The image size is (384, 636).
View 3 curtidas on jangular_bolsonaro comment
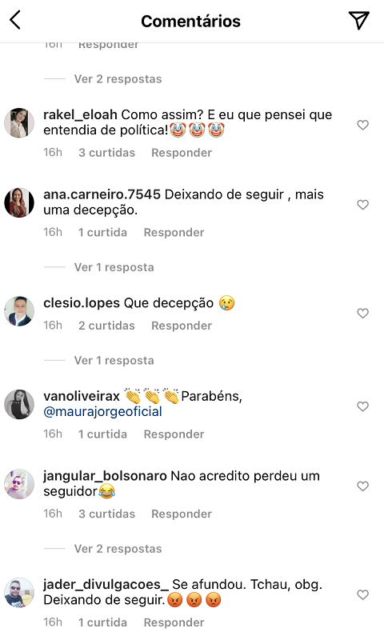[x=106, y=514]
